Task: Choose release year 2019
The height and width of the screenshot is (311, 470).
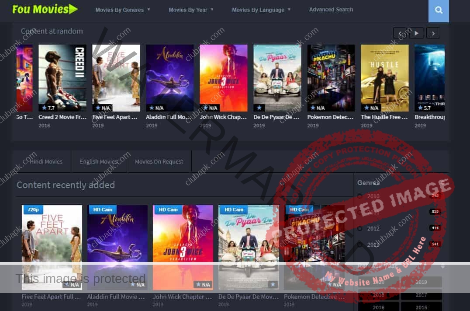Action: [x=421, y=282]
